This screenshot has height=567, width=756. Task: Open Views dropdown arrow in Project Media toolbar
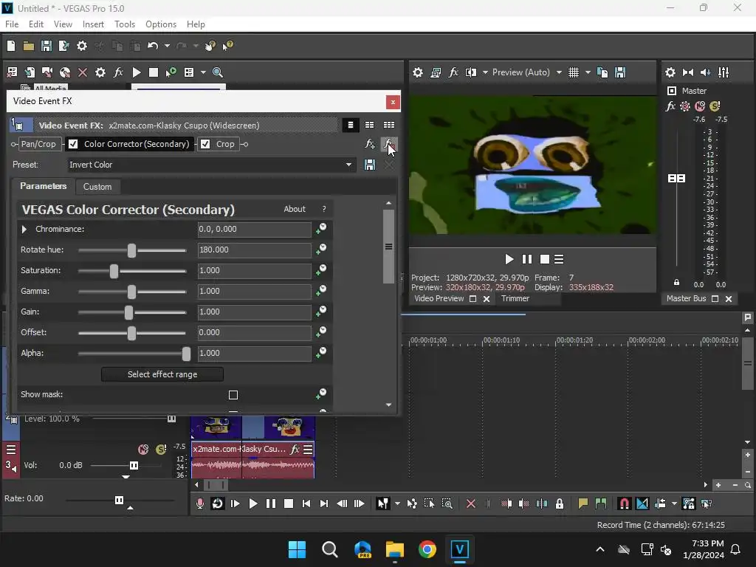pos(203,72)
